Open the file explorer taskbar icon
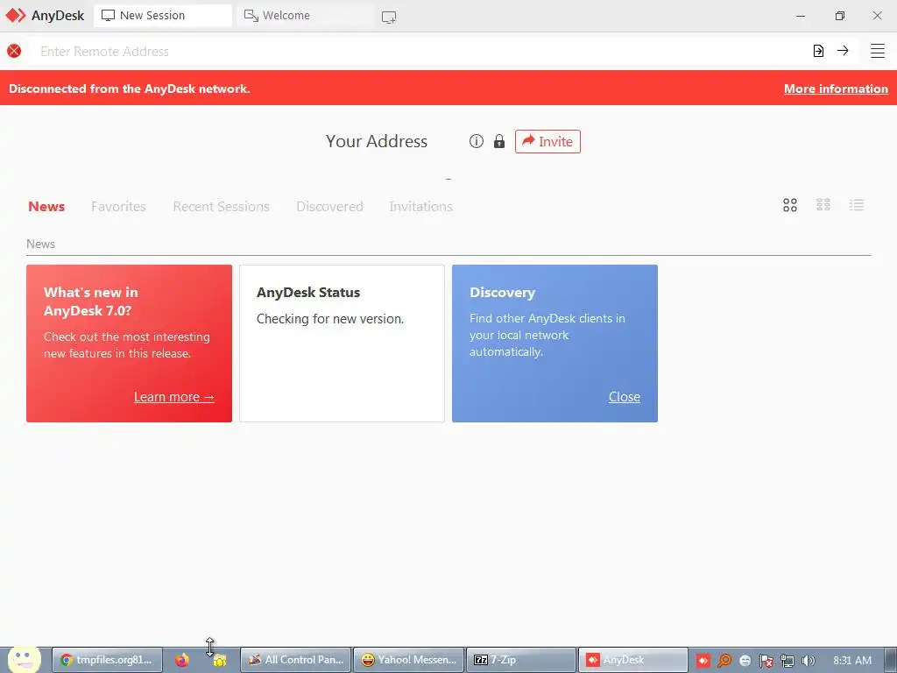The height and width of the screenshot is (673, 897). [x=220, y=661]
